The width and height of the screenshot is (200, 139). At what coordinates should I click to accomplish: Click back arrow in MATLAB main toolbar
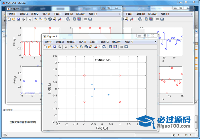pos(4,31)
